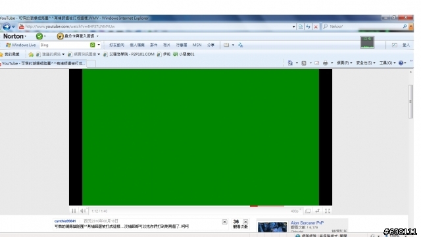Click the search magnifier icon beside Yahoo! box
The height and width of the screenshot is (237, 421).
coord(405,26)
